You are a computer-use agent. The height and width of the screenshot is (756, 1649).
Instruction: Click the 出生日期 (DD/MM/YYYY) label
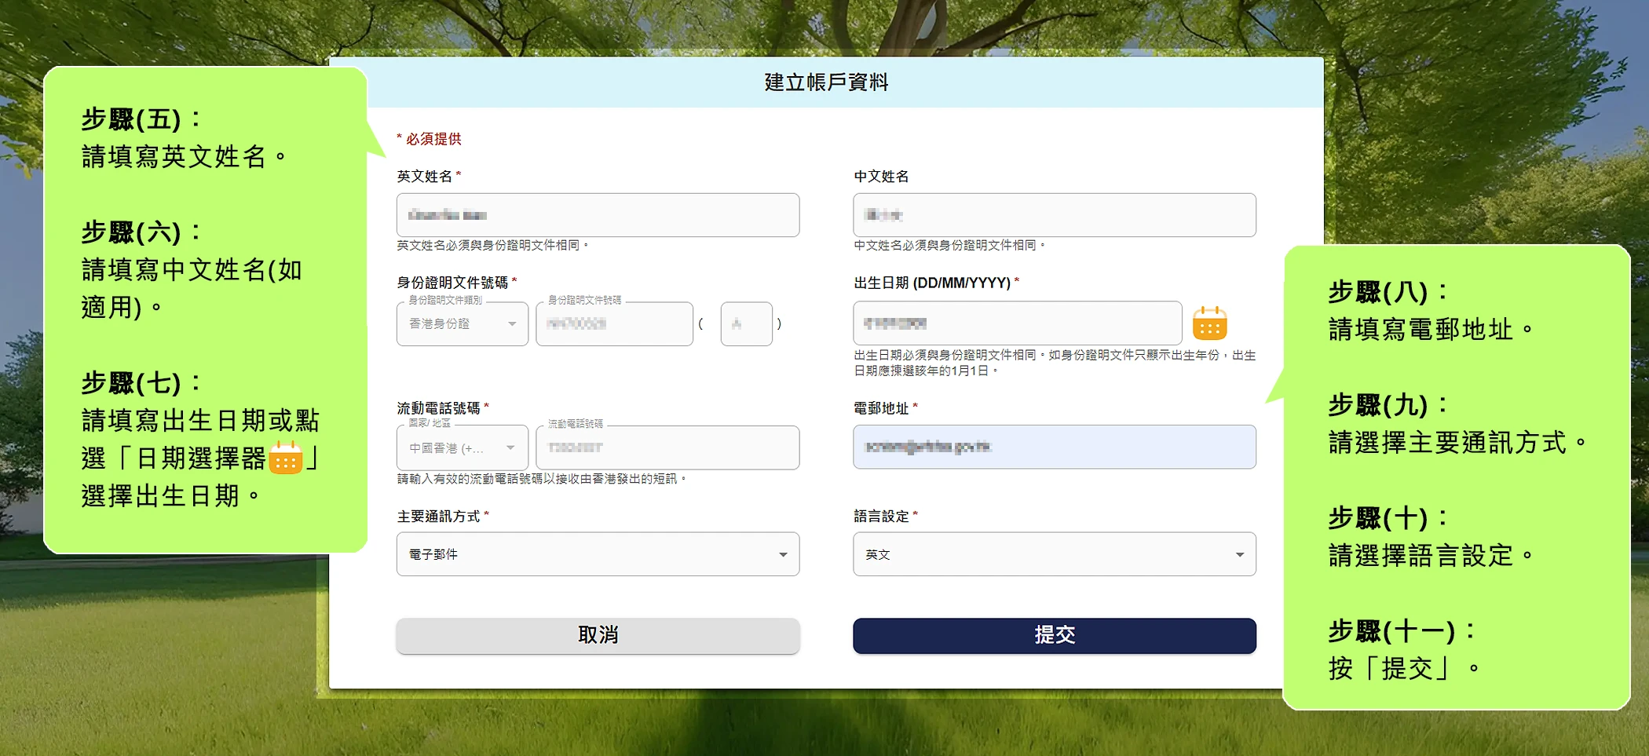936,283
